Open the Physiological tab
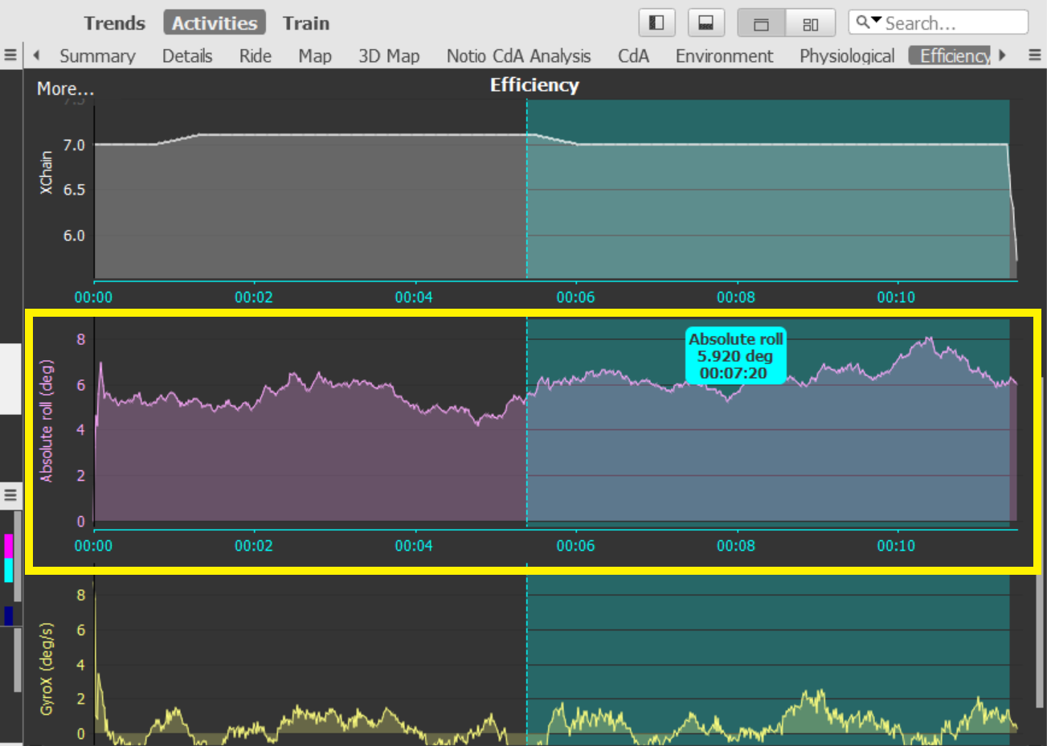The image size is (1047, 746). point(847,55)
